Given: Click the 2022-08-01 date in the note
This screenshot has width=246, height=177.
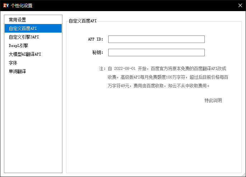Looking at the screenshot, I should (125, 68).
